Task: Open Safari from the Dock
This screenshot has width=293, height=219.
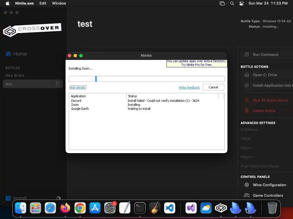Action: pos(50,208)
